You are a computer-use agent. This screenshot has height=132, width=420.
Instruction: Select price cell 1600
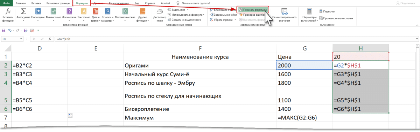pyautogui.click(x=304, y=74)
